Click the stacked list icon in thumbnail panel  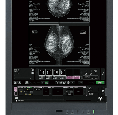pyautogui.click(x=91, y=74)
